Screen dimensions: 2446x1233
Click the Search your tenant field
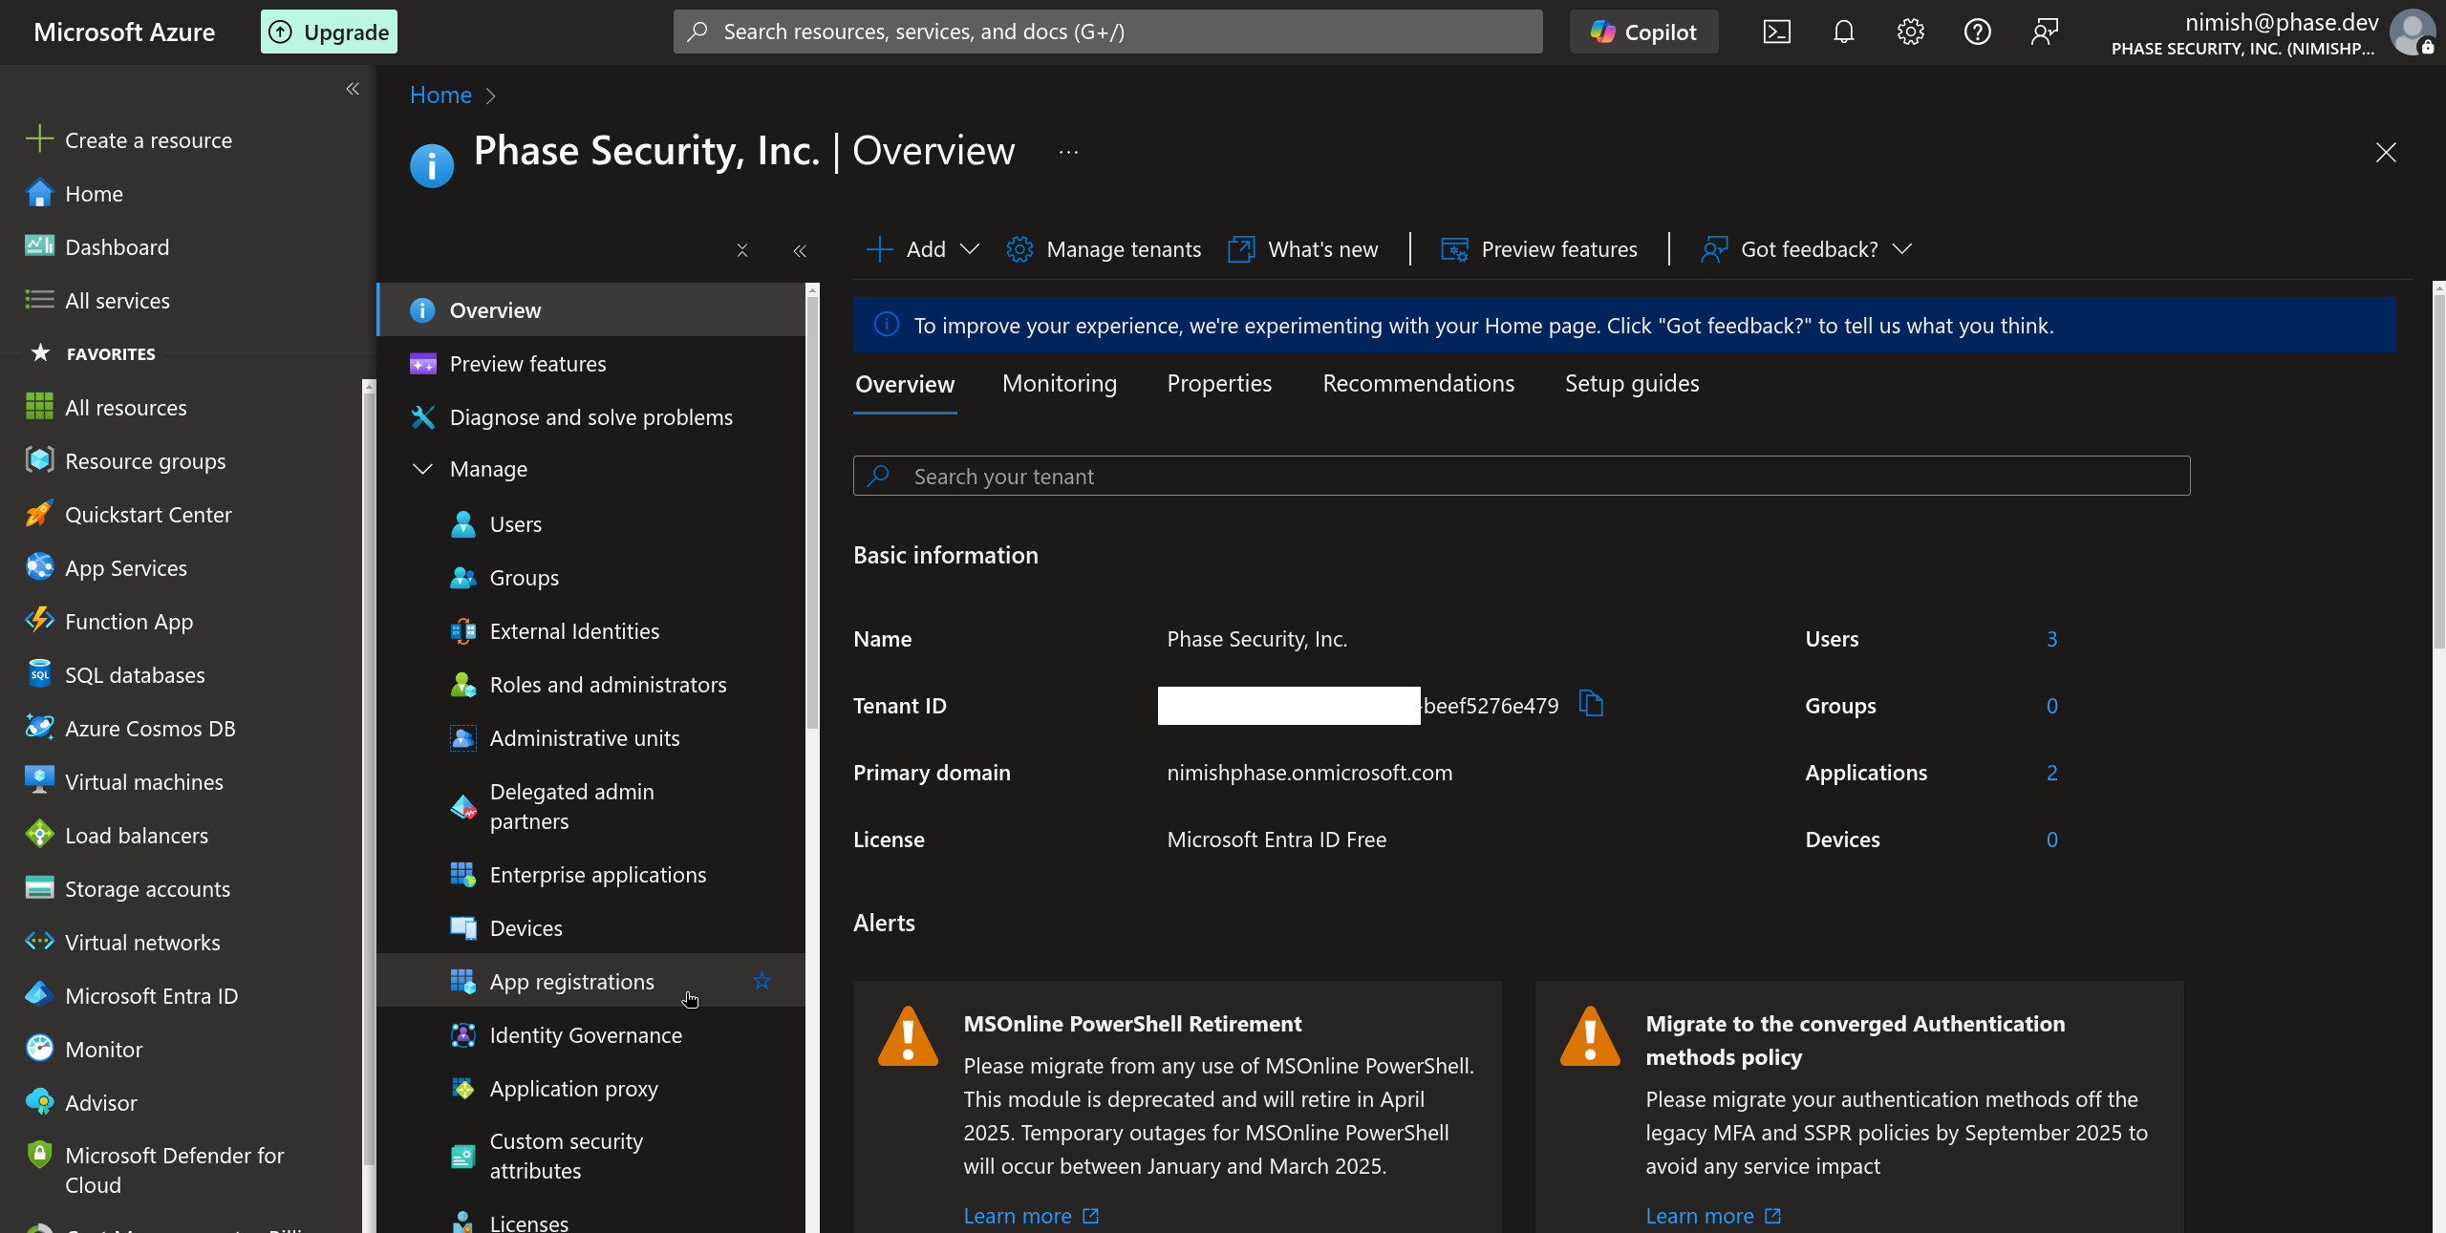pyautogui.click(x=1338, y=475)
